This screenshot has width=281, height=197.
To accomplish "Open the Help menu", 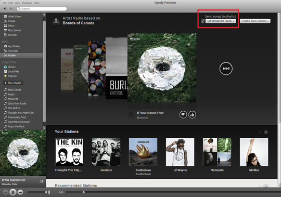I will tap(36, 3).
